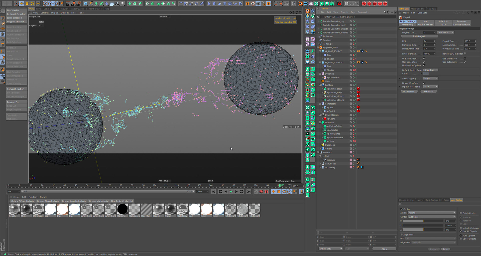Click Octane Diffuse Material button
The width and height of the screenshot is (481, 256).
[x=23, y=201]
